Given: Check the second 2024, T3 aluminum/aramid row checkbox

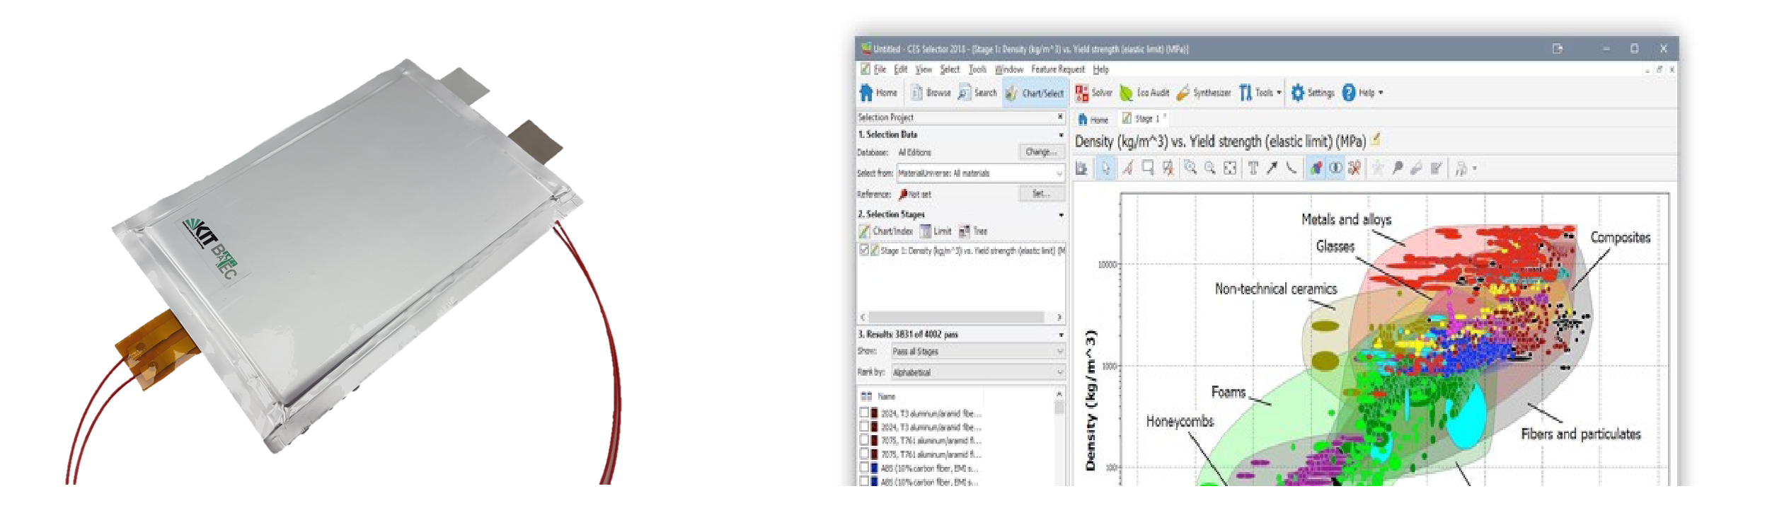Looking at the screenshot, I should pos(864,427).
